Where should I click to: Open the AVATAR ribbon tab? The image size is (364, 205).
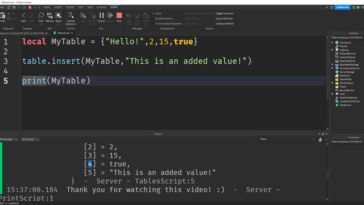point(69,7)
